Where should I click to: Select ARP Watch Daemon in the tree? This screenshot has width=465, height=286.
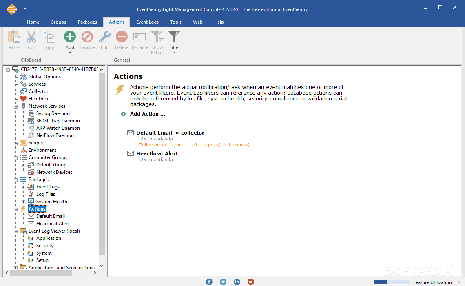[x=58, y=128]
